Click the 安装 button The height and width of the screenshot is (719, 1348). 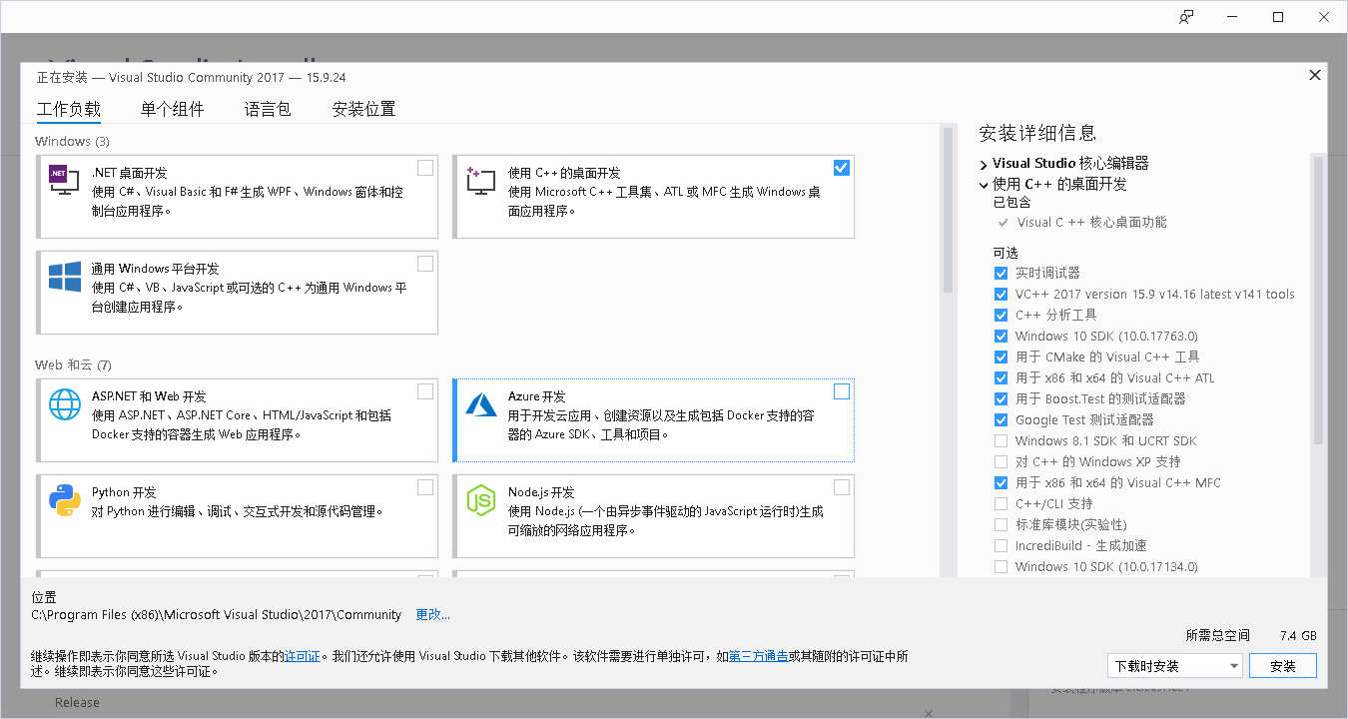click(1283, 666)
